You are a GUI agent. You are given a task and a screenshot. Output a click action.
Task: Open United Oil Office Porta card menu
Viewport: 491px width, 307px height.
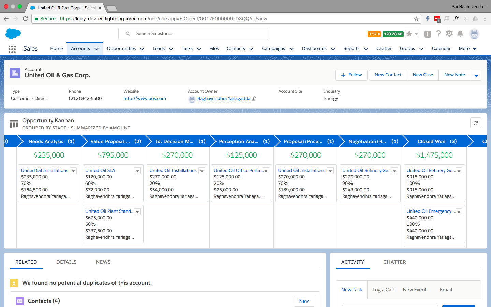(266, 171)
